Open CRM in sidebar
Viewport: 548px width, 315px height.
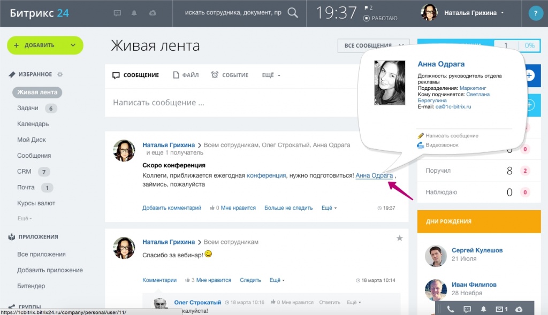pyautogui.click(x=24, y=172)
